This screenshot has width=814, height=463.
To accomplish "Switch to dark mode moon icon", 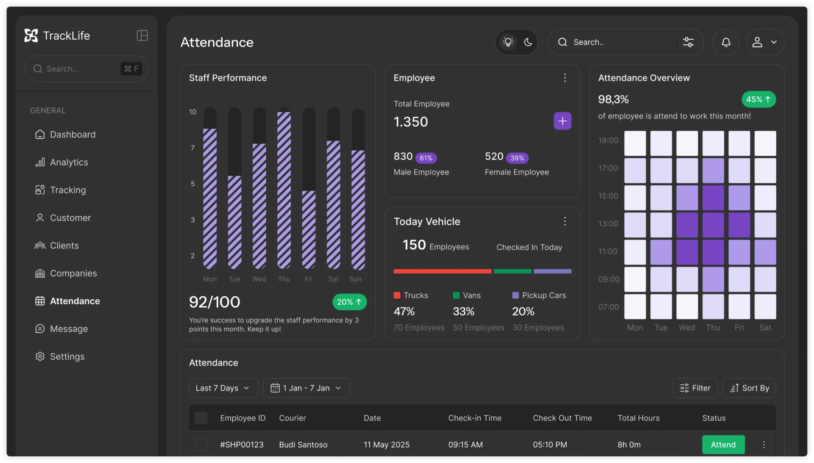I will point(528,42).
